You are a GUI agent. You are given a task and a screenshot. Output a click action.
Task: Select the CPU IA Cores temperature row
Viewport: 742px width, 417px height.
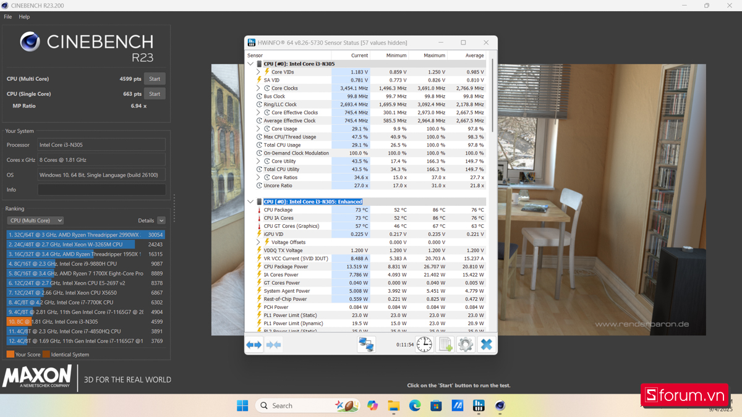click(x=366, y=218)
